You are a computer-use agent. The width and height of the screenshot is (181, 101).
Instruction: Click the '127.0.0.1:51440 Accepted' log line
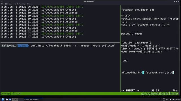39,13
